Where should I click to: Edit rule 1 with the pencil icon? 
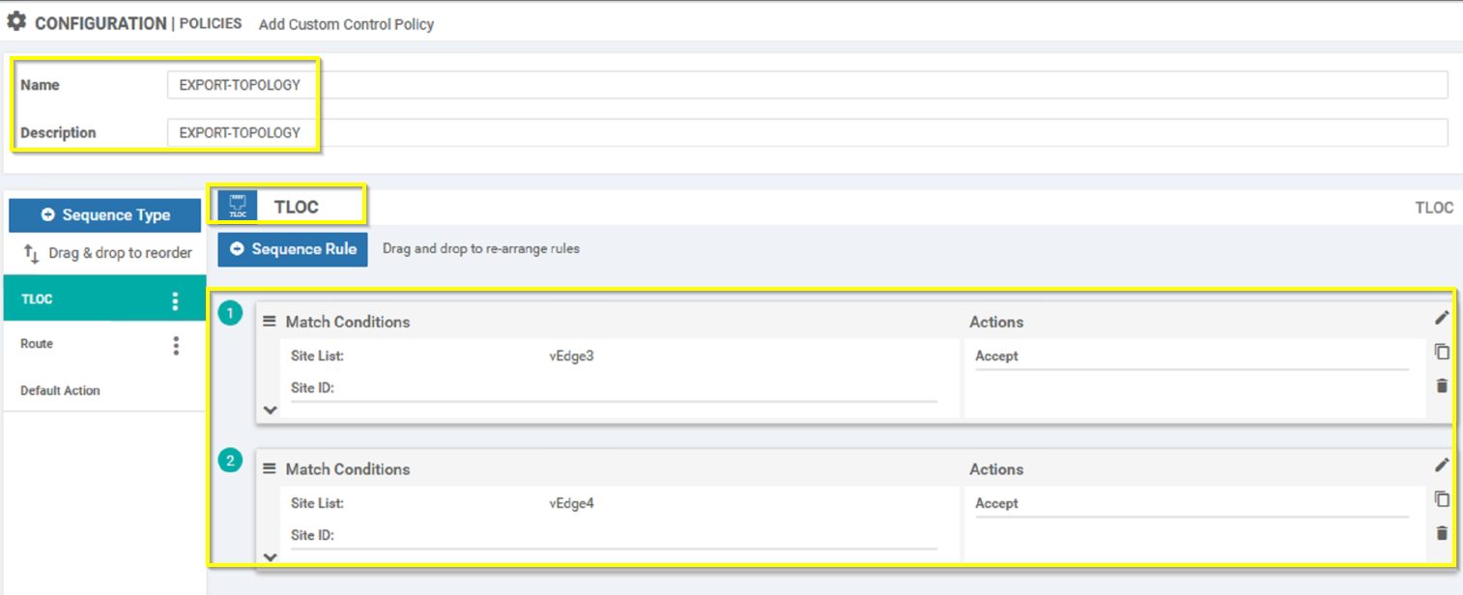tap(1442, 318)
